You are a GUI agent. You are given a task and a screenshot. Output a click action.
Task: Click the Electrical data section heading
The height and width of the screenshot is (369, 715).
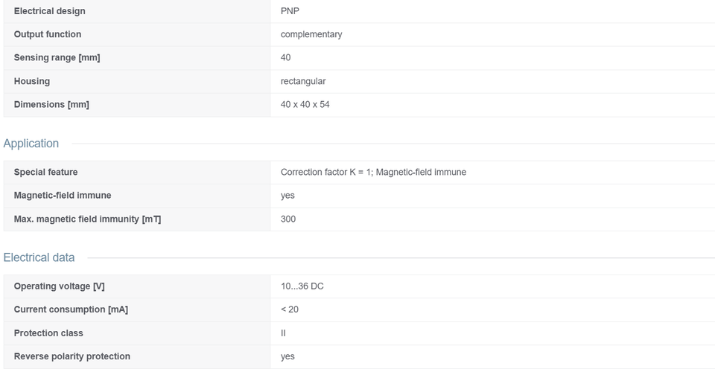(39, 257)
